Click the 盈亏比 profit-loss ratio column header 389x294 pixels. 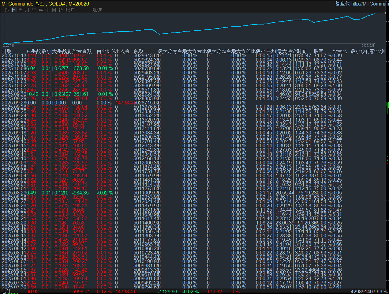click(x=340, y=51)
